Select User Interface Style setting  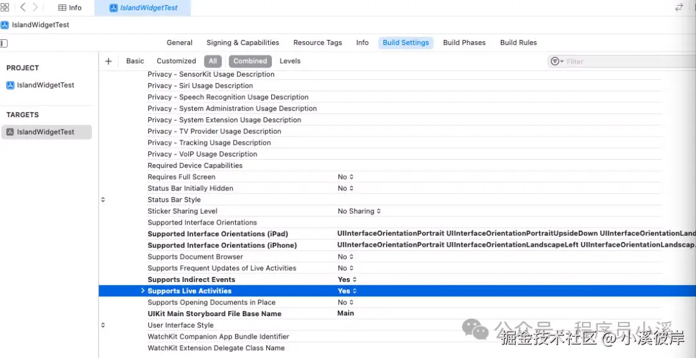click(180, 325)
